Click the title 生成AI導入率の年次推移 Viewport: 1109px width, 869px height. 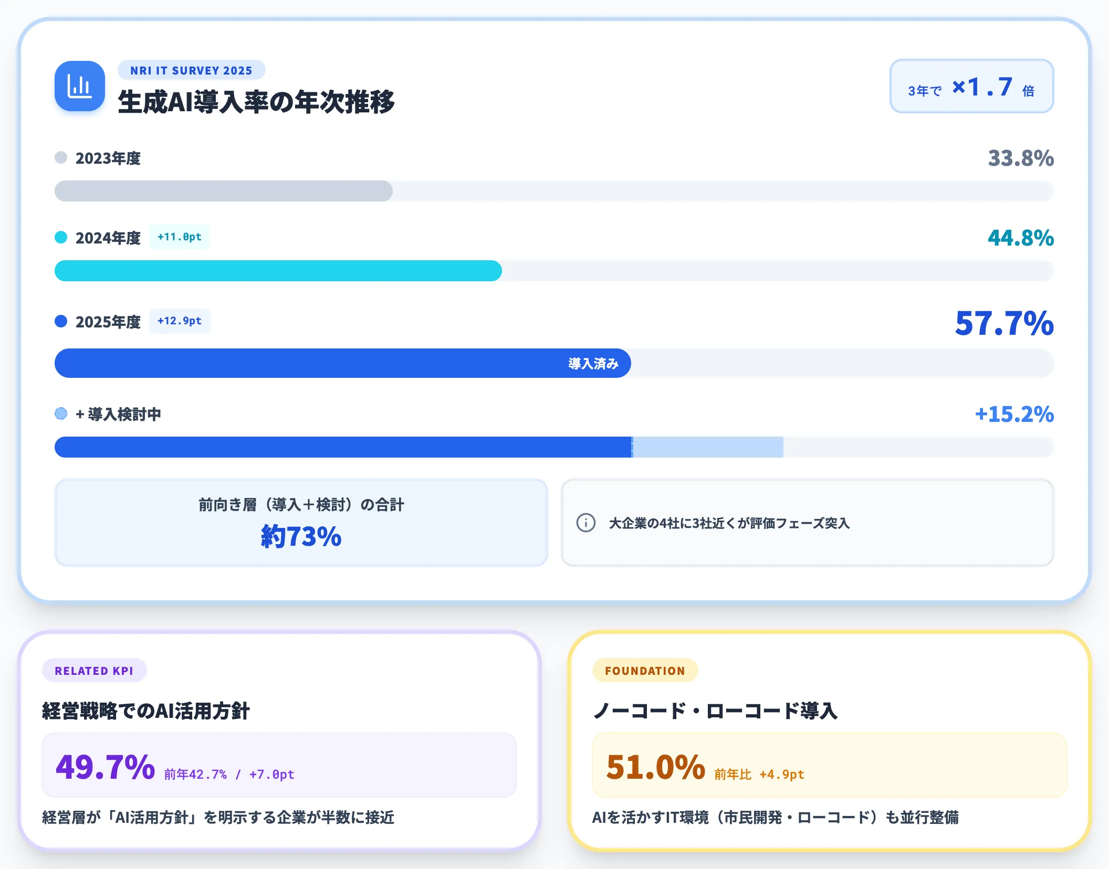tap(256, 102)
